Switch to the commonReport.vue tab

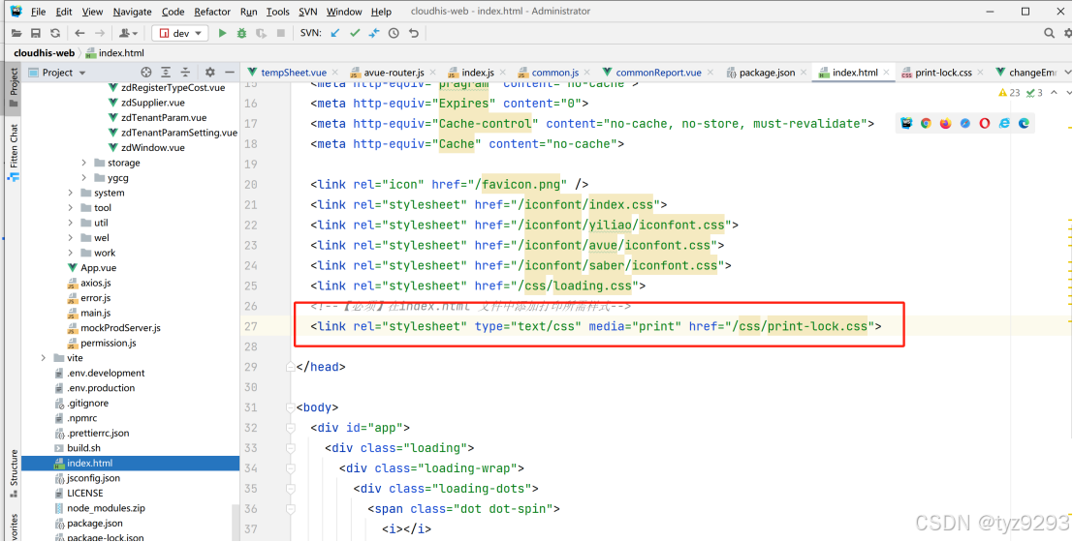pos(658,73)
